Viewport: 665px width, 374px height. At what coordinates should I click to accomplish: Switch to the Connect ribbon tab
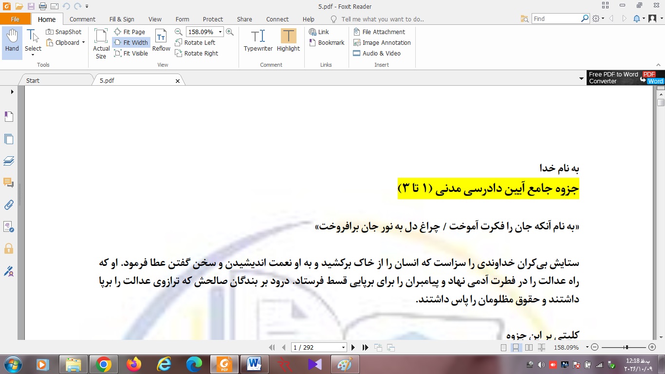click(277, 19)
